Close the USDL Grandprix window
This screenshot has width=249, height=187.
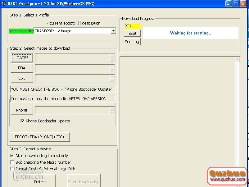243,4
